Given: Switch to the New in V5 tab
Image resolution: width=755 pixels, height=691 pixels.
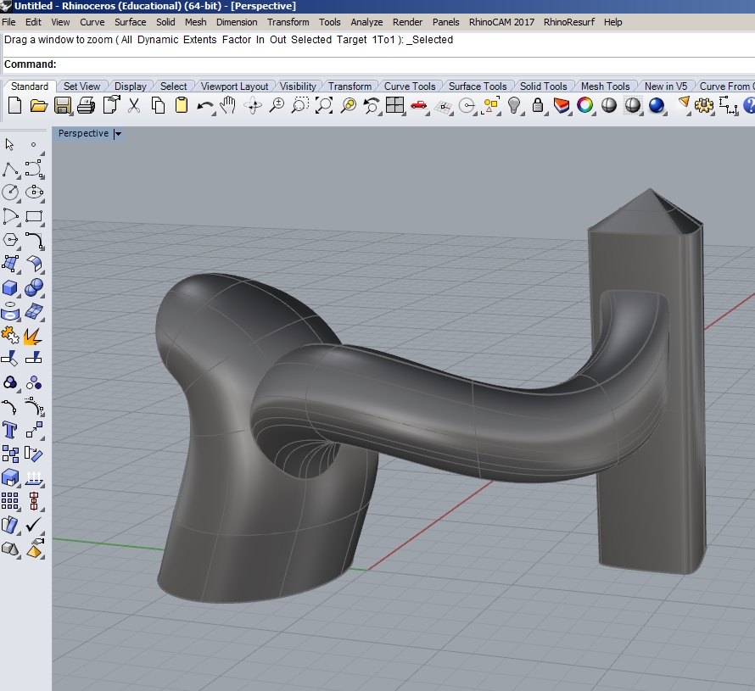Looking at the screenshot, I should (666, 86).
